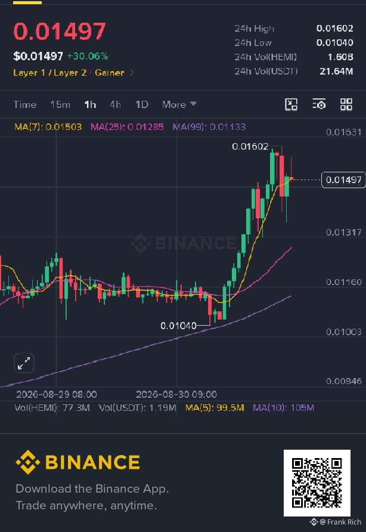
Task: Tap the 0.00846 price axis label
Action: pyautogui.click(x=343, y=381)
